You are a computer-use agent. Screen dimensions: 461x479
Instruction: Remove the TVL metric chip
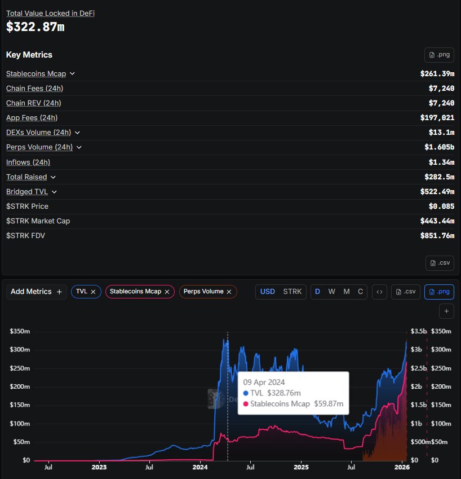tap(94, 292)
